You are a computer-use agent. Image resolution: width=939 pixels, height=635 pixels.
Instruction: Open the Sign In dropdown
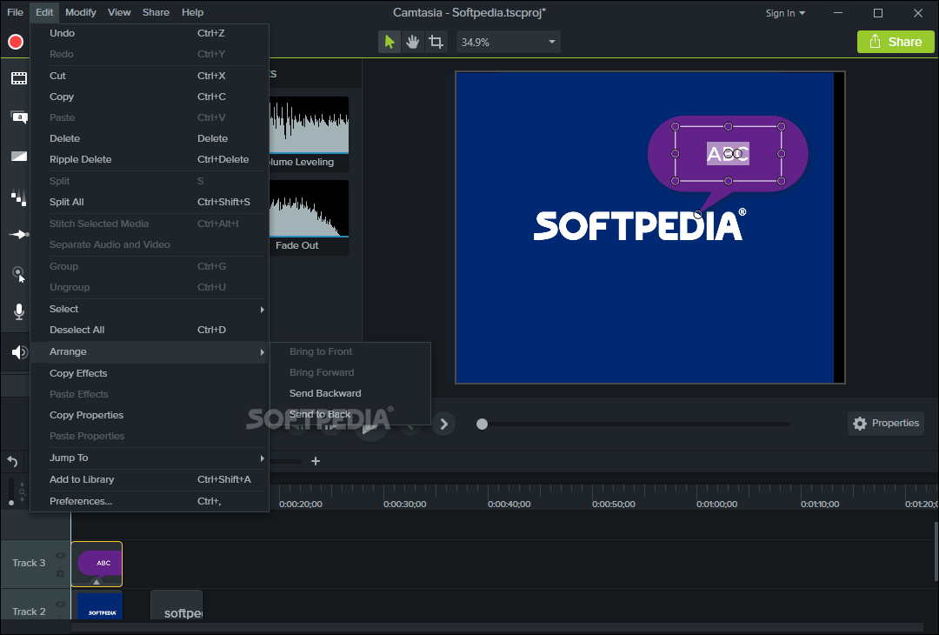pyautogui.click(x=785, y=13)
